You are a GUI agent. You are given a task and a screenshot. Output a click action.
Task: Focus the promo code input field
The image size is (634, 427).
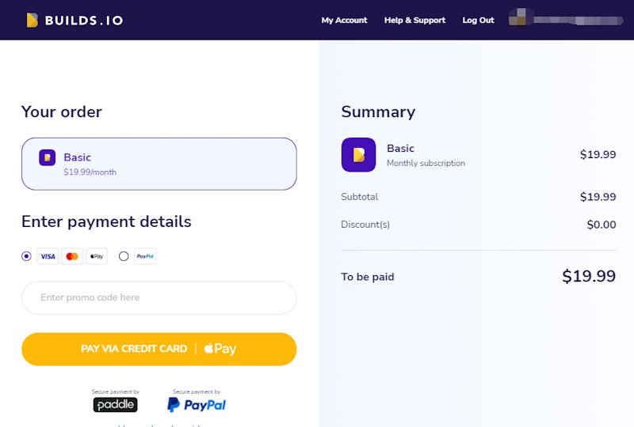[x=159, y=298]
